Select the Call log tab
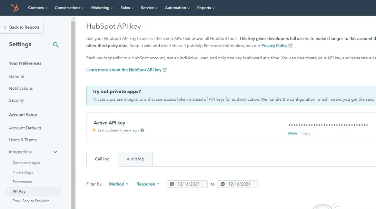The image size is (376, 209). click(101, 159)
